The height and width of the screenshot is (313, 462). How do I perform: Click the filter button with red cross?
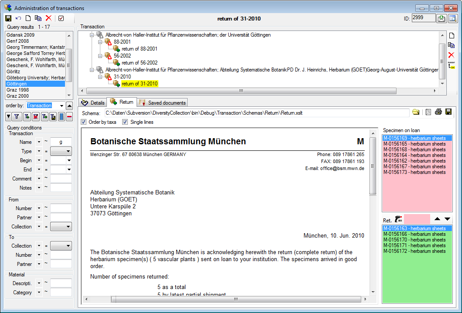[x=36, y=116]
